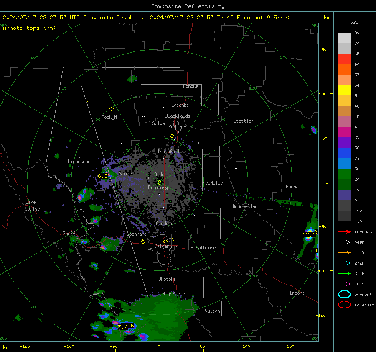The height and width of the screenshot is (352, 376).
Task: Click the red forecast arrow in legend
Action: coord(344,231)
